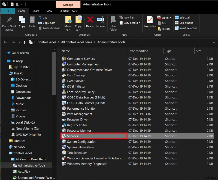Image resolution: width=218 pixels, height=180 pixels.
Task: Expand This PC in the navigation pane
Action: (8, 73)
